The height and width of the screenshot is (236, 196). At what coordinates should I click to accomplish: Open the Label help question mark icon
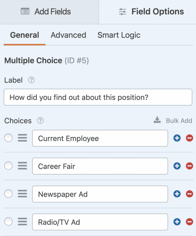[31, 80]
